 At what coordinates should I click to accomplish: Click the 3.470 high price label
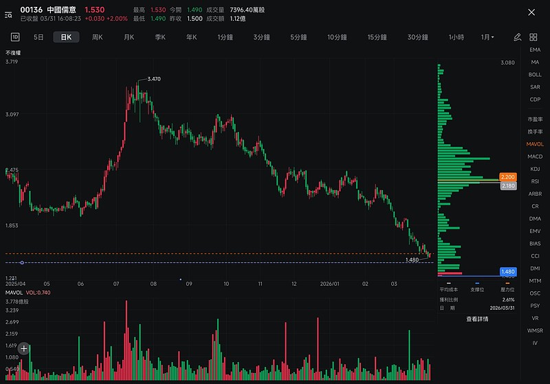pos(154,79)
